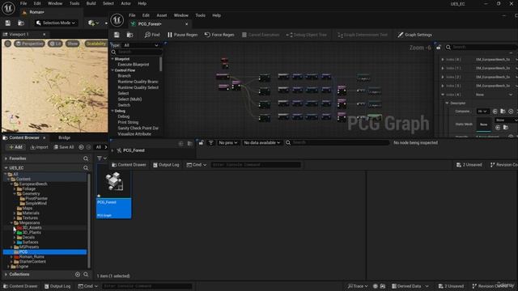Select the 3D_Plants folder
This screenshot has width=518, height=291.
pos(32,232)
